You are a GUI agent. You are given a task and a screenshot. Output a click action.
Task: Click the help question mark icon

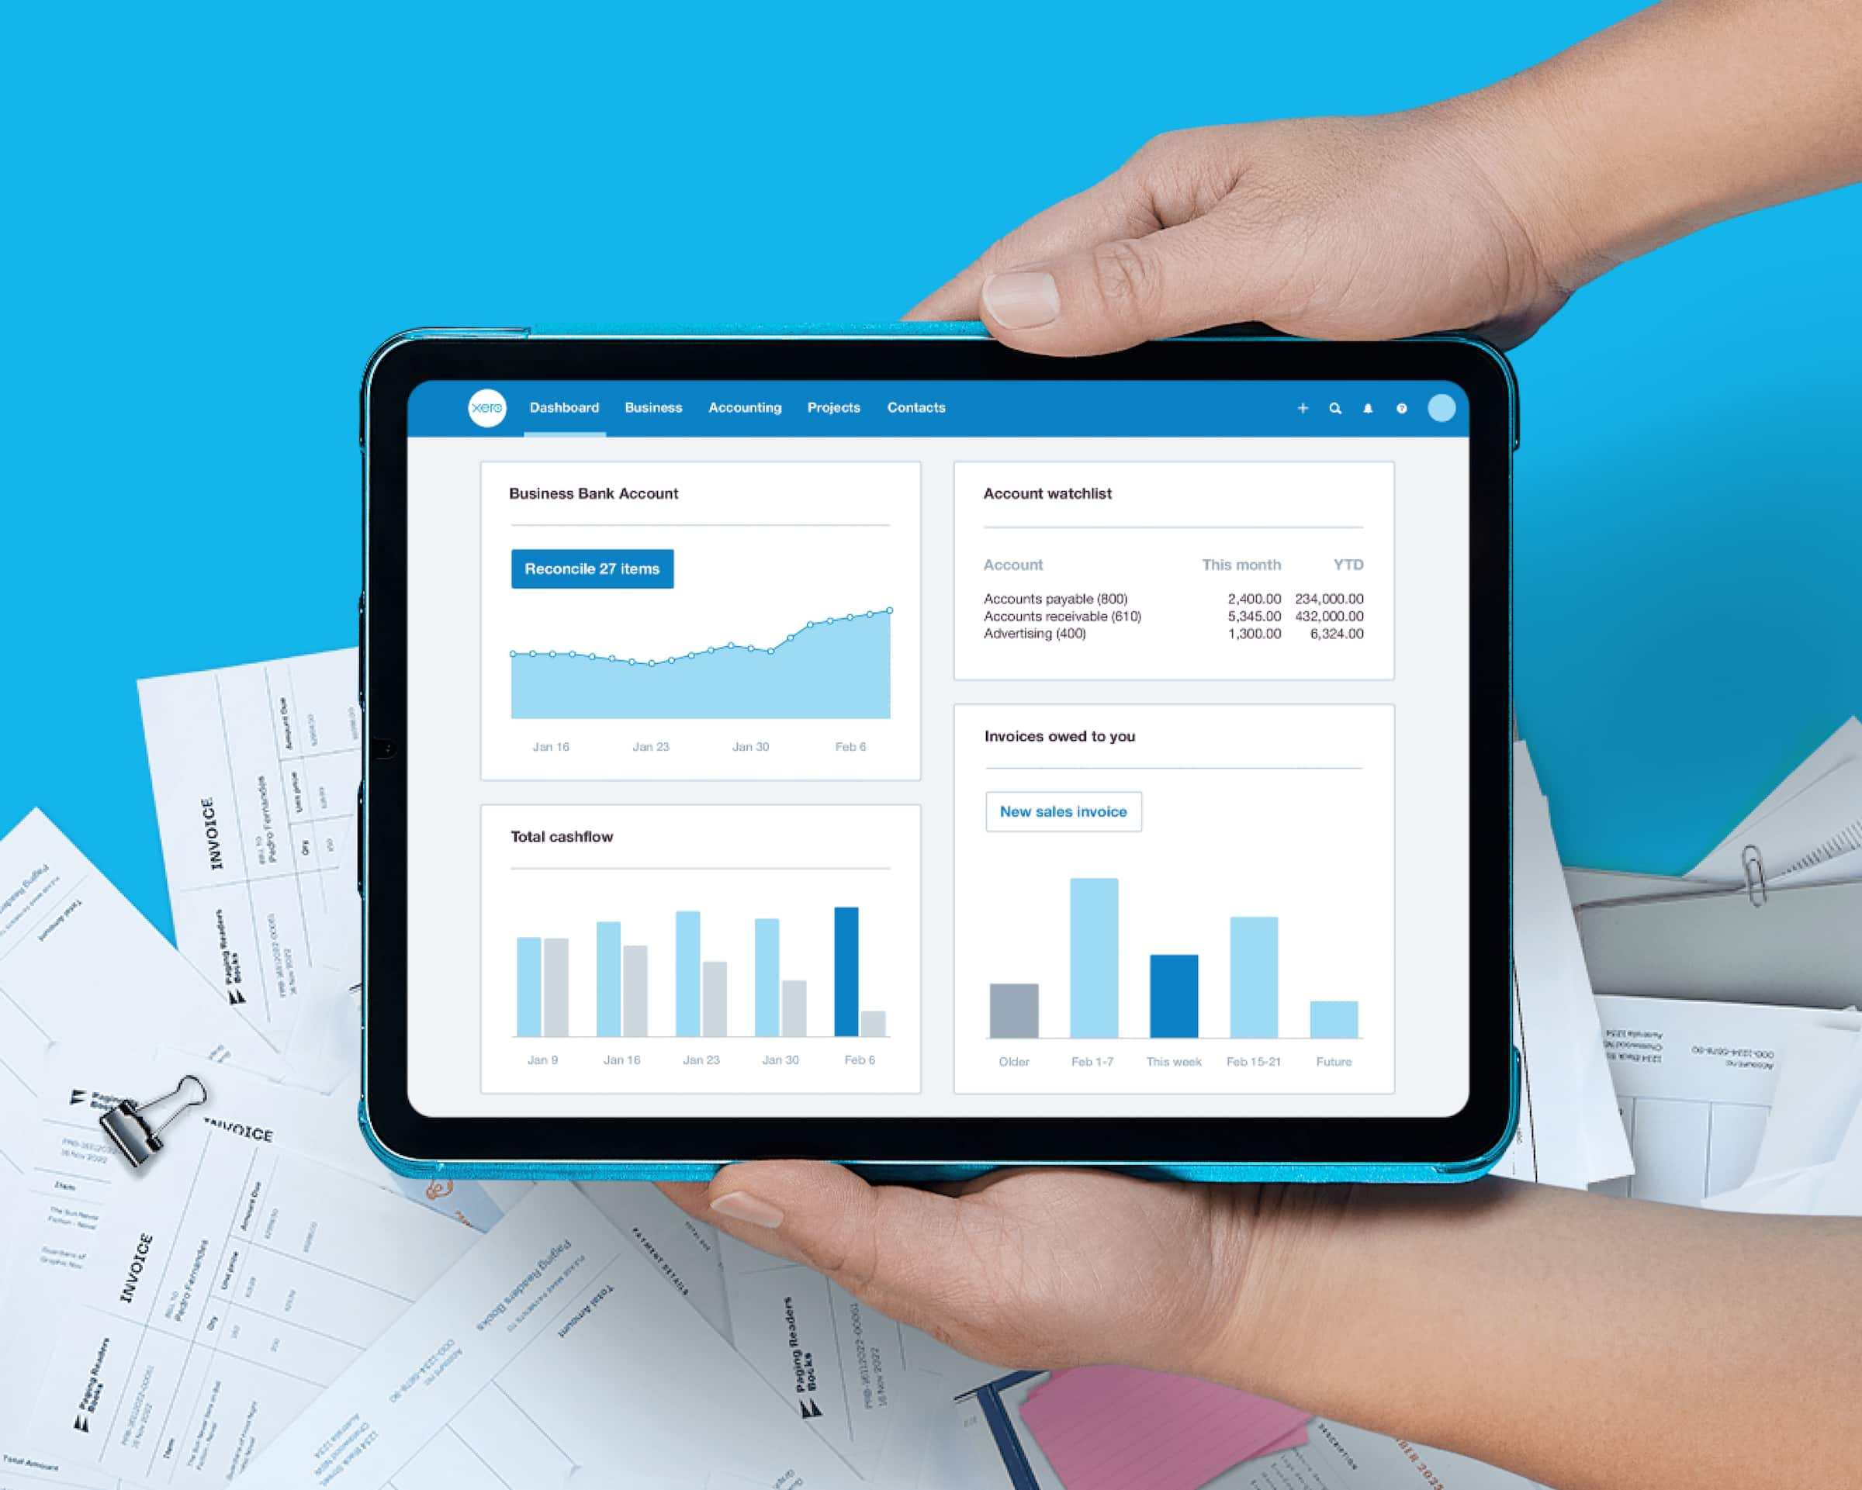point(1400,406)
